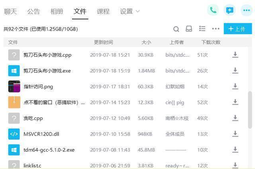Select file name 贪吃.cpp

[33, 118]
